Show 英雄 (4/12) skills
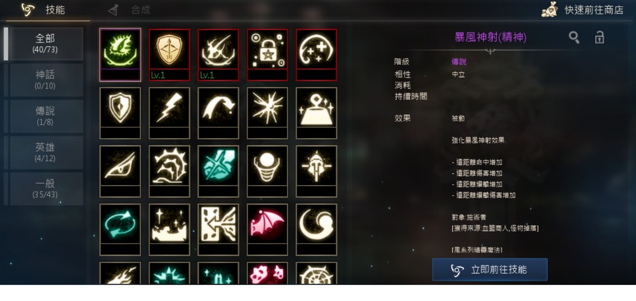The width and height of the screenshot is (636, 301). coord(46,153)
